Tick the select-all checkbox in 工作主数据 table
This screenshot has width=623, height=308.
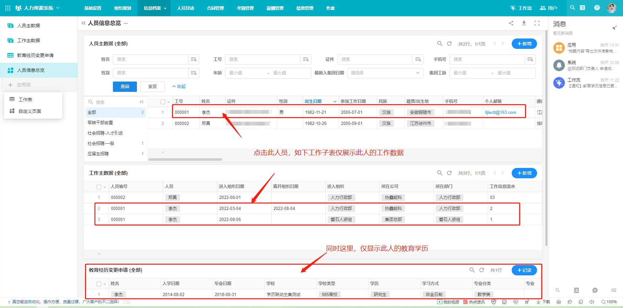point(99,187)
